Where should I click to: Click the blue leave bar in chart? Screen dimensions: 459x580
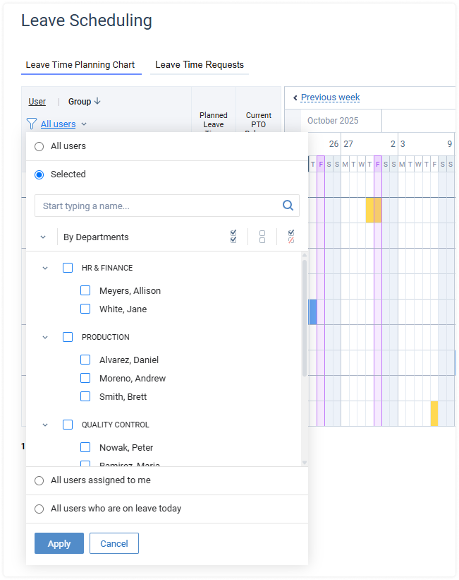point(313,312)
